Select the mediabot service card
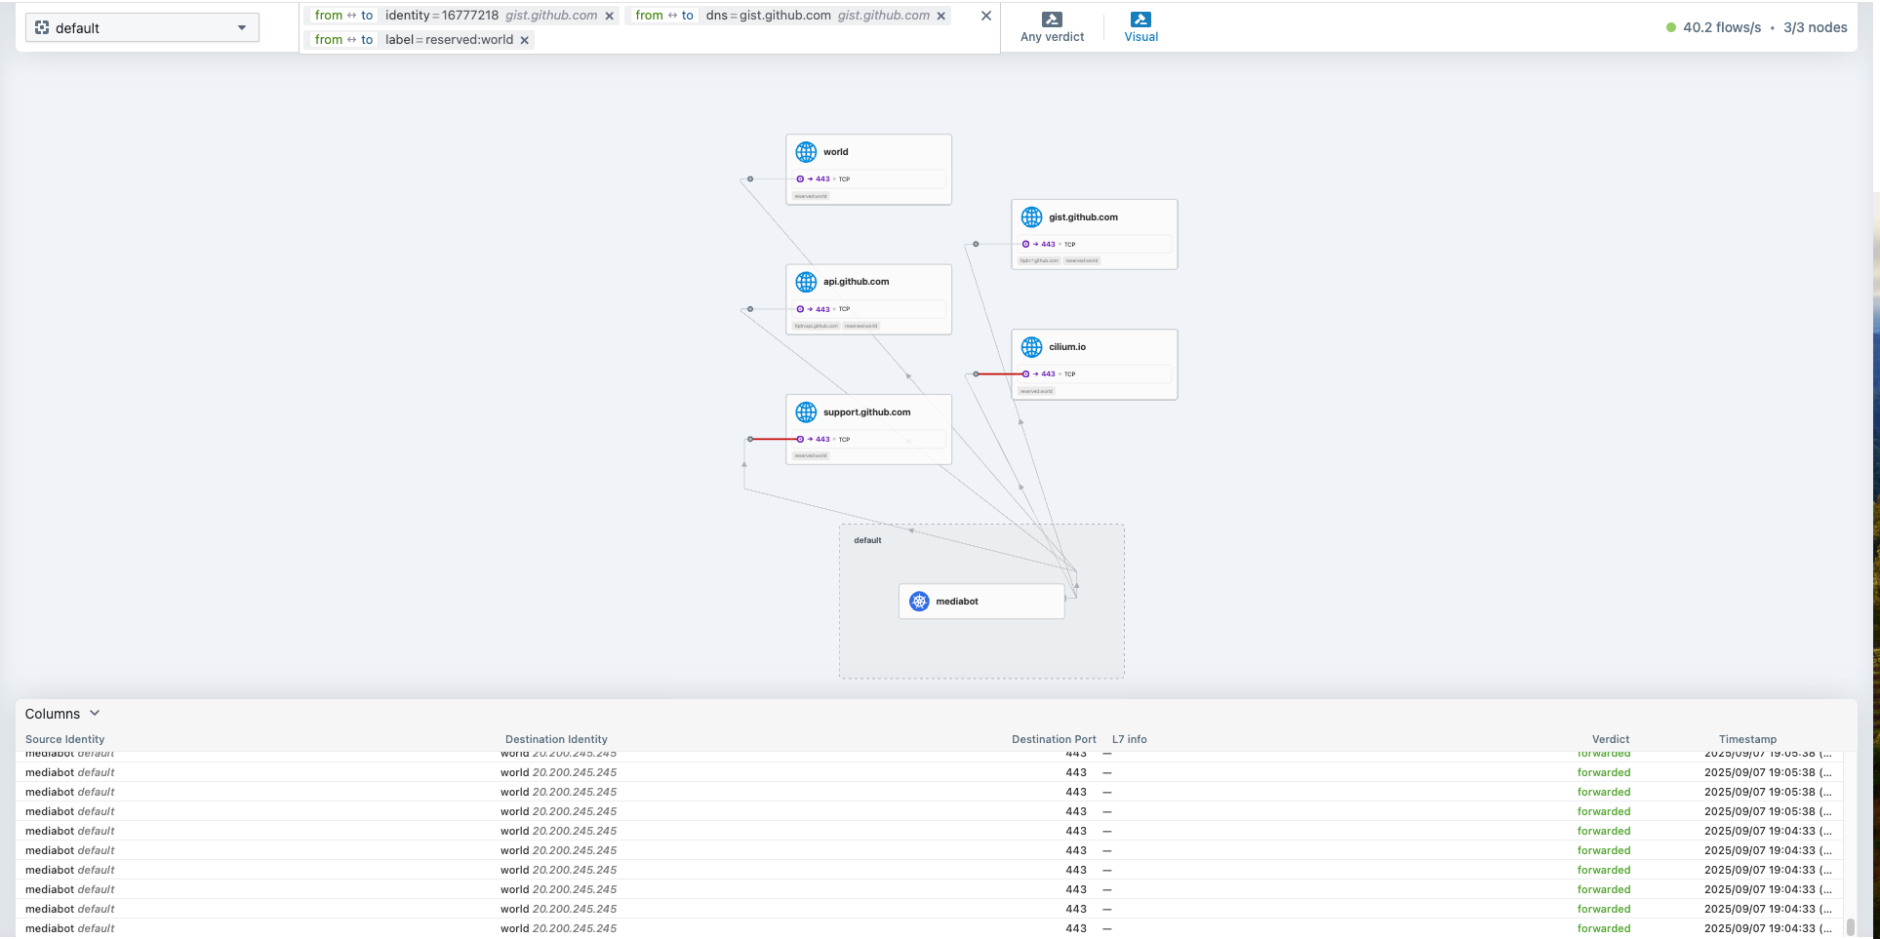 coord(981,602)
